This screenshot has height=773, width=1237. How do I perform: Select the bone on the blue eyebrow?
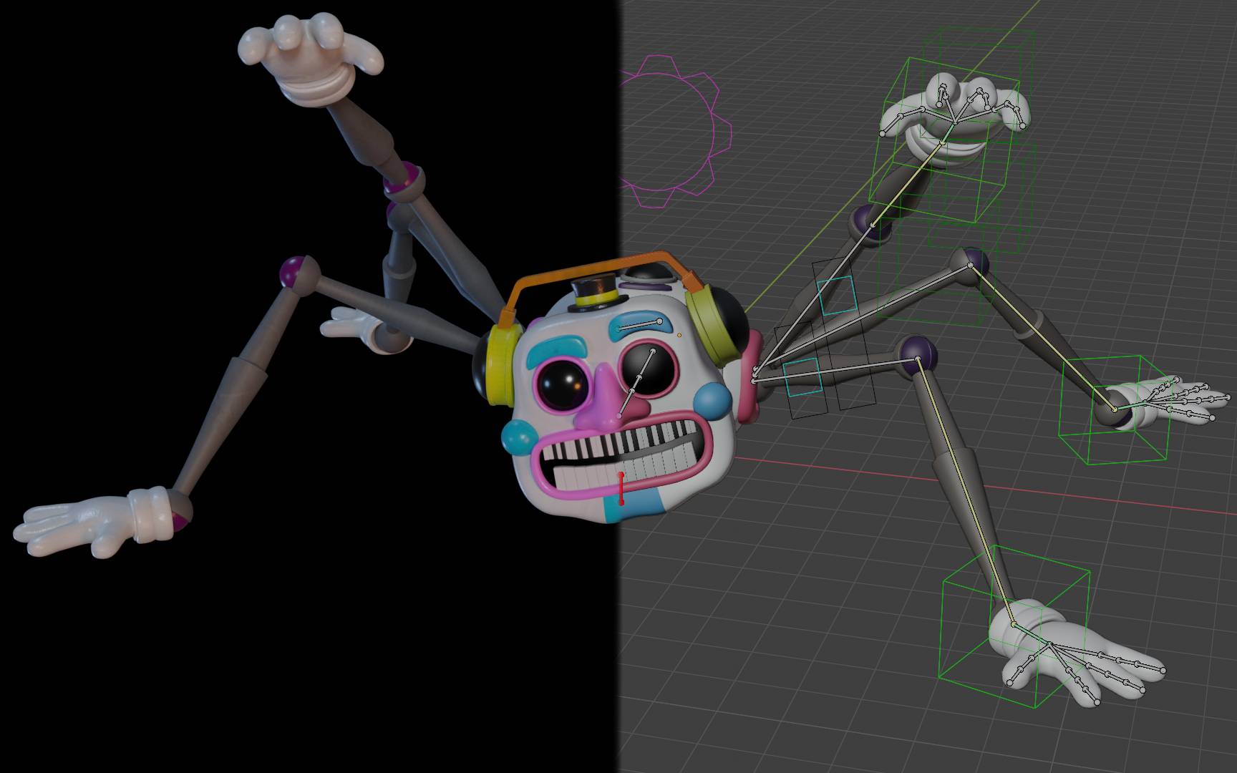tap(639, 326)
